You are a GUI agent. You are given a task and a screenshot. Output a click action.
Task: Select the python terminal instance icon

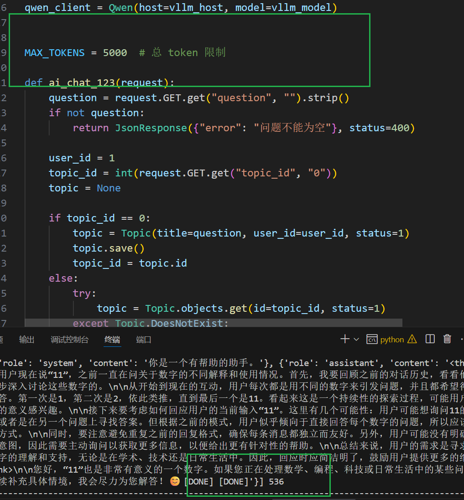372,340
